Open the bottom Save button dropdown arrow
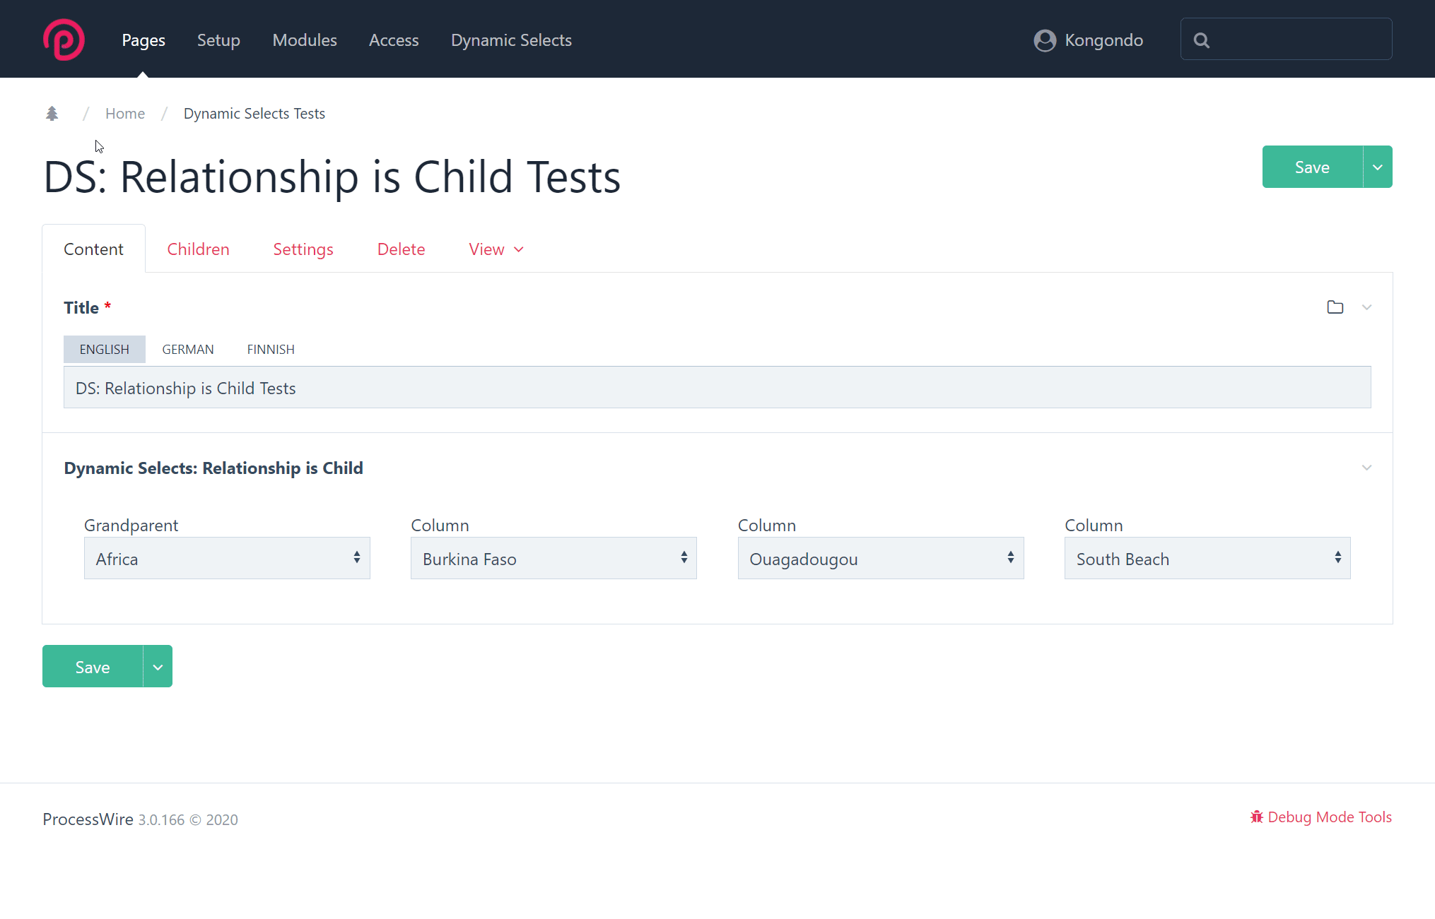The height and width of the screenshot is (919, 1435). [x=158, y=667]
